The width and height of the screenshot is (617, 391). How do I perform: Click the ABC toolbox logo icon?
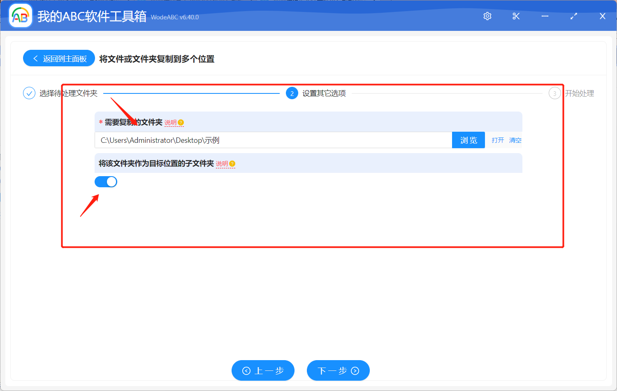coord(20,15)
